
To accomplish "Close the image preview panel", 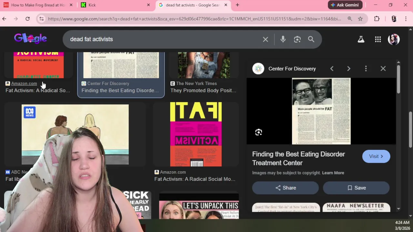I will tap(383, 69).
